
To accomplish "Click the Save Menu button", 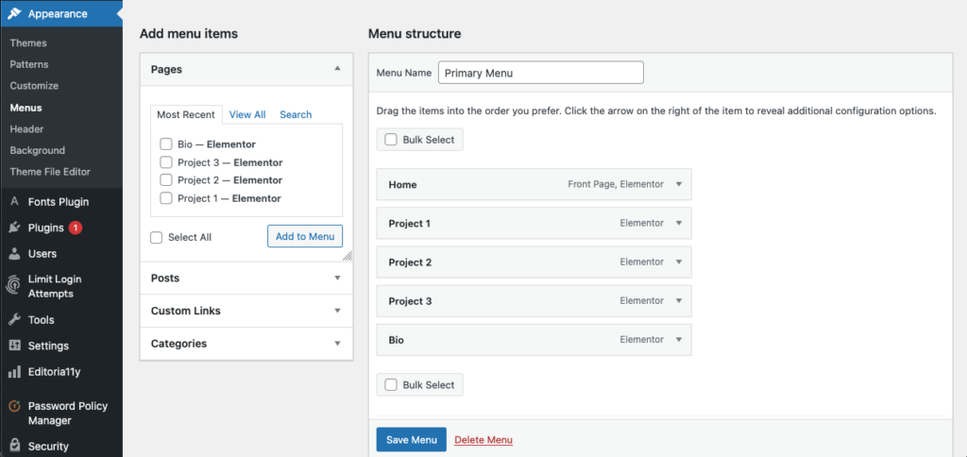I will (412, 440).
